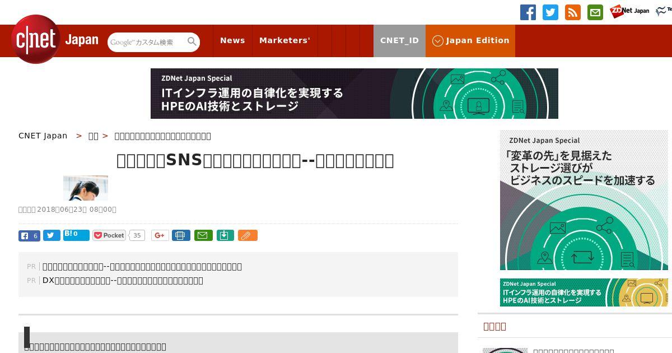This screenshot has width=672, height=353.
Task: Expand the Japan Edition dropdown
Action: pos(470,41)
